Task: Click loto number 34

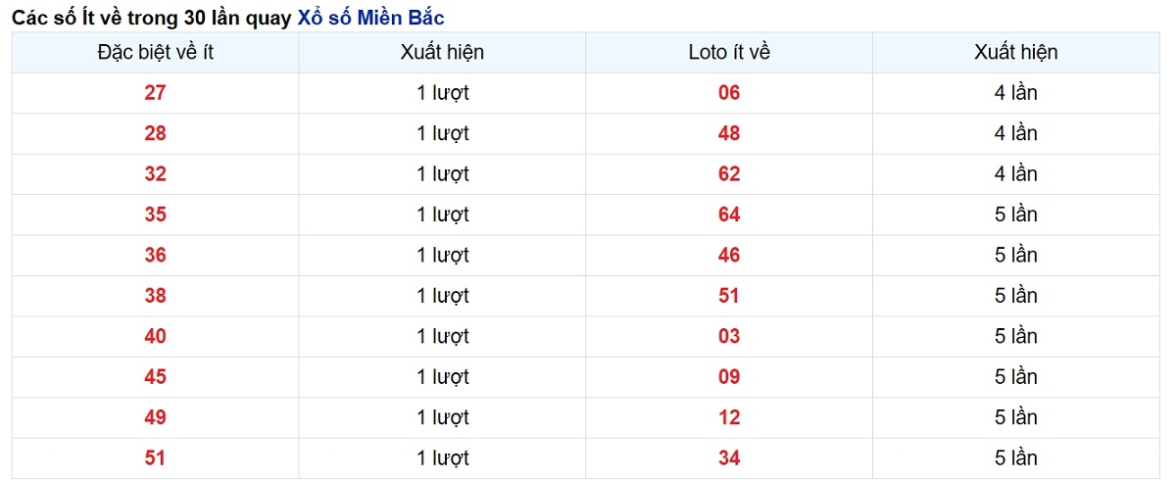Action: [x=729, y=458]
